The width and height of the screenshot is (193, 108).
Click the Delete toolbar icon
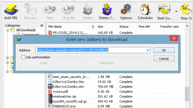(88, 11)
